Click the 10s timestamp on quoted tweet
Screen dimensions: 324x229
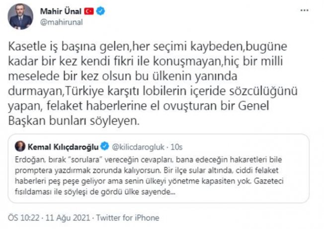176,147
